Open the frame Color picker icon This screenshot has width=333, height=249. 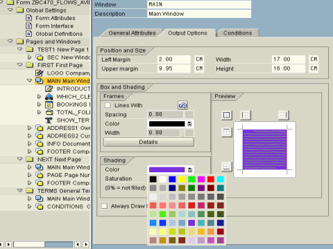tap(189, 124)
